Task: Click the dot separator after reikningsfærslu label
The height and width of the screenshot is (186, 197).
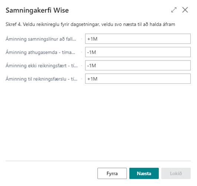Action: 82,79
